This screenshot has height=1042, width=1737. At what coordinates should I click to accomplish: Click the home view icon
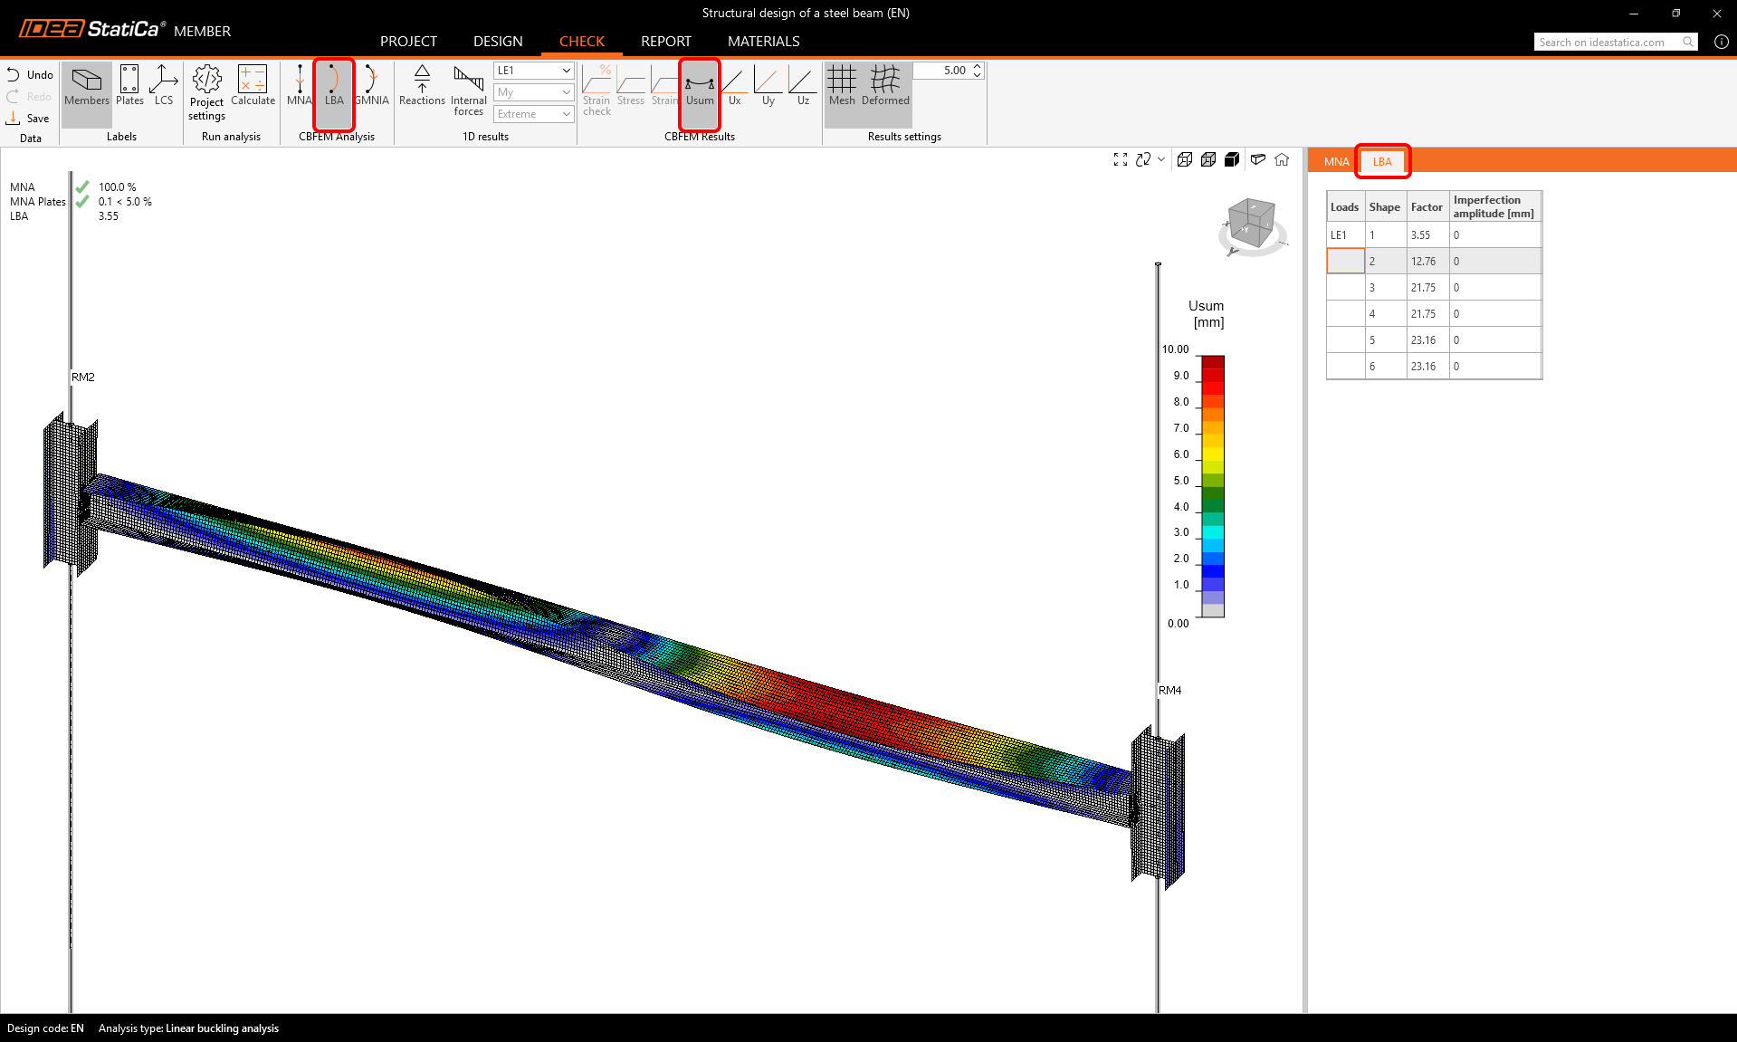1282,160
